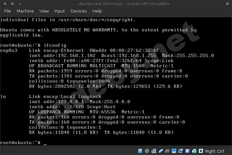Click 'RX bytes:2802502' text
Viewport: 232px width, 155px height.
point(52,86)
